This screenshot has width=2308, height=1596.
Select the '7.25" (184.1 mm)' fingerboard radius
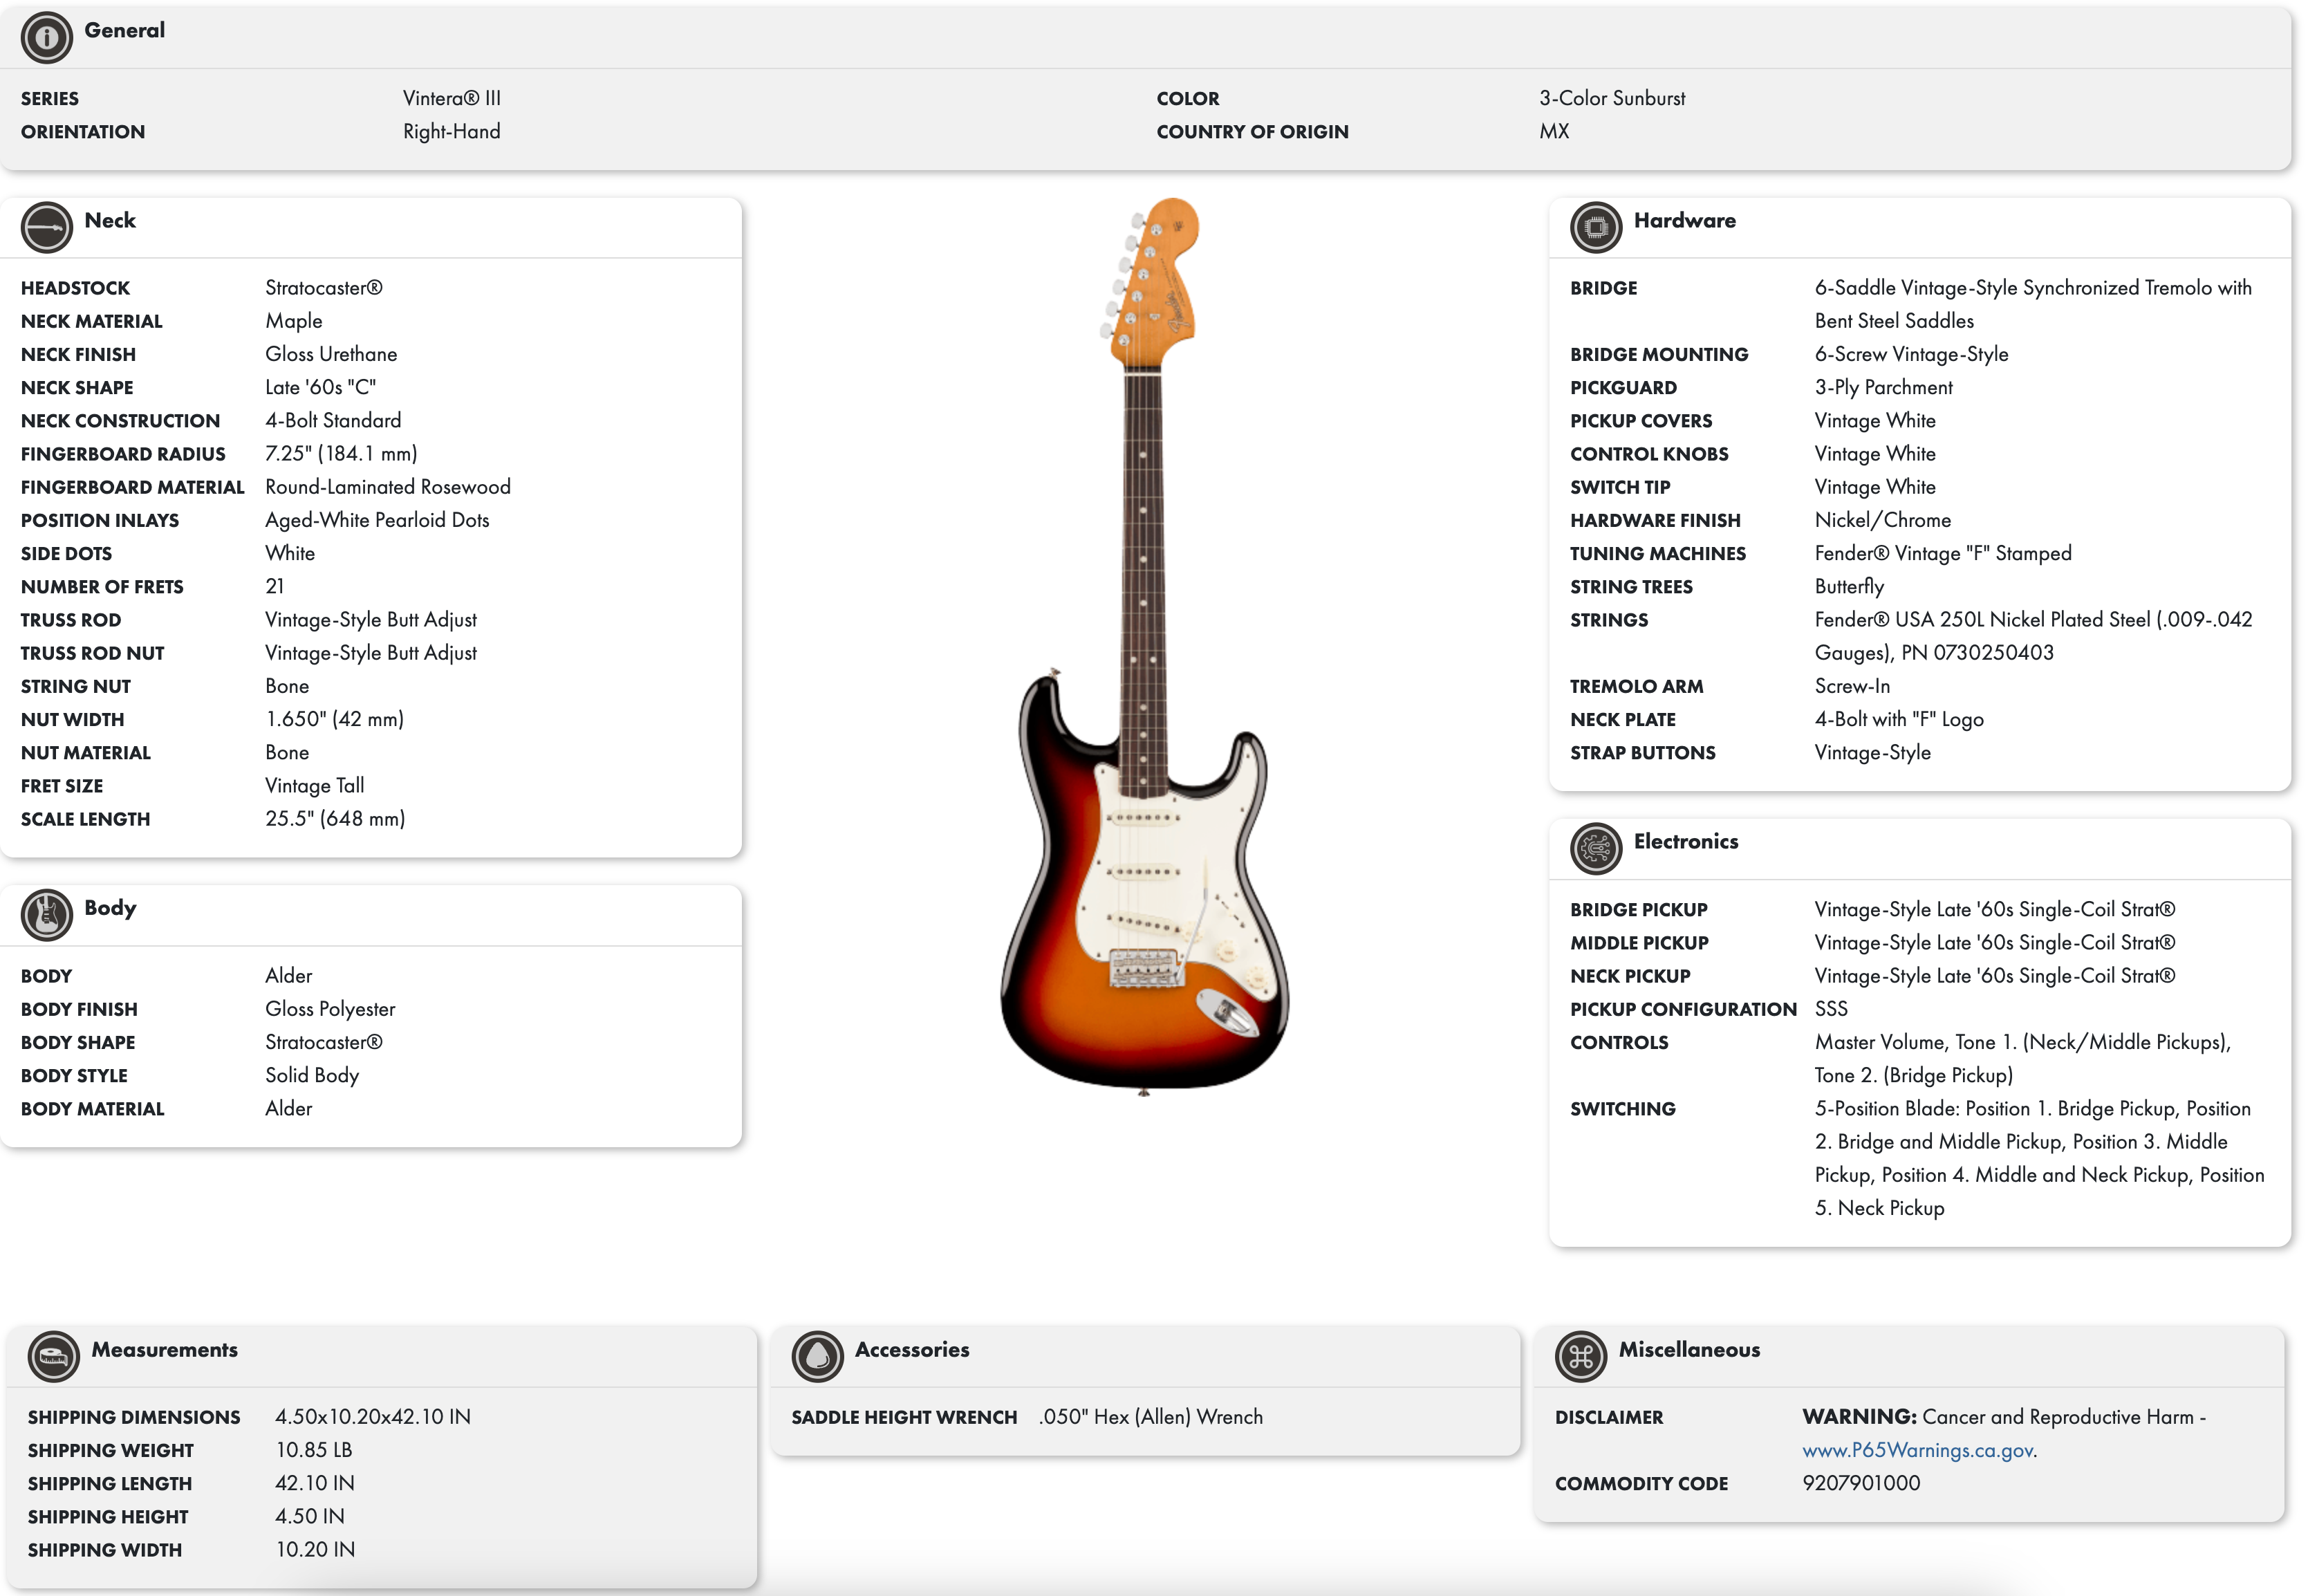coord(341,453)
